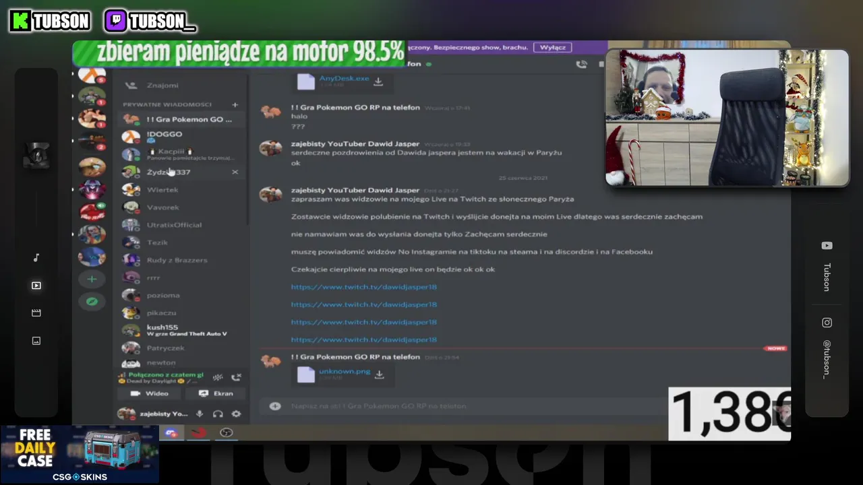Open the Wiertek direct message
This screenshot has height=485, width=863.
(181, 190)
